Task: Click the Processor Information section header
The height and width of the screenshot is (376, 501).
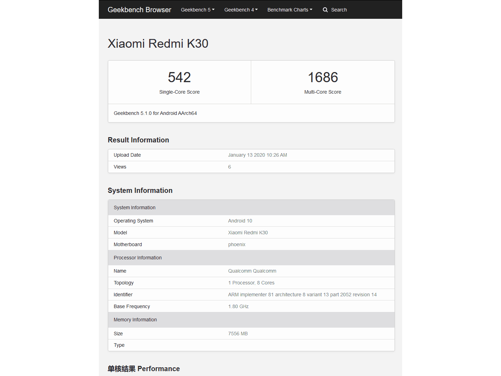Action: click(251, 258)
